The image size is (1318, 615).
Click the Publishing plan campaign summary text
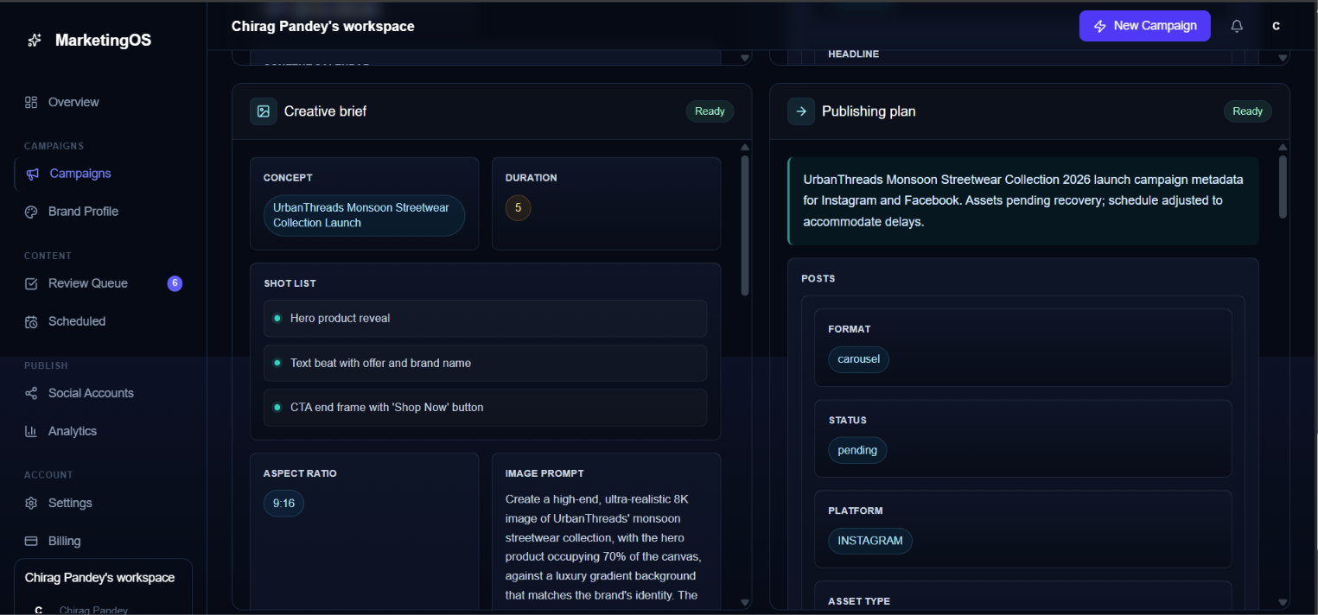pos(1023,200)
